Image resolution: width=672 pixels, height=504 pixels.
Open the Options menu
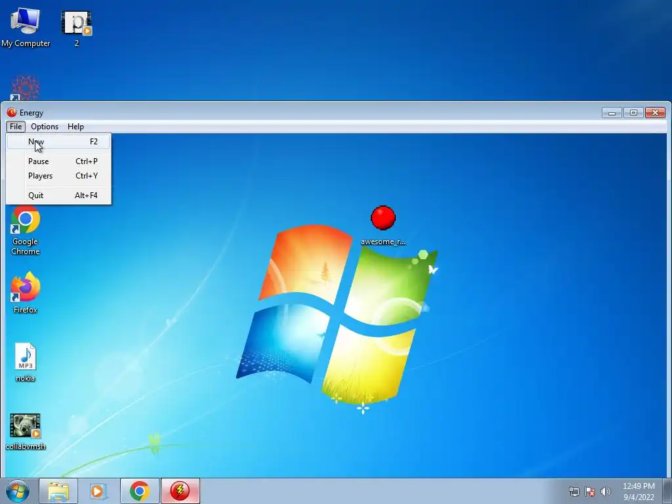coord(45,127)
